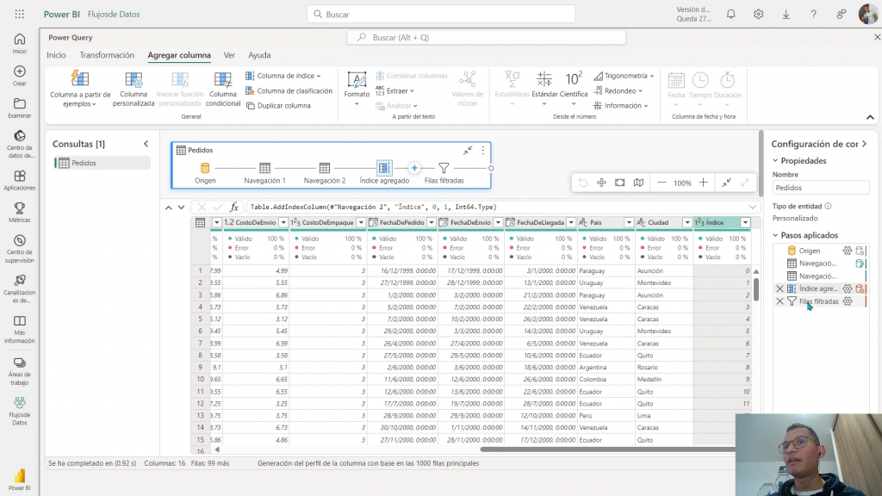Add a step with the plus icon in diagram
Image resolution: width=882 pixels, height=496 pixels.
pos(414,168)
